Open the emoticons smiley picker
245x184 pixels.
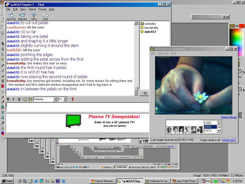click(x=30, y=99)
